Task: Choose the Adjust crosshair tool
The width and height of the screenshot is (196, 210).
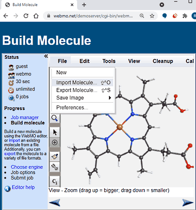Action: point(54,143)
